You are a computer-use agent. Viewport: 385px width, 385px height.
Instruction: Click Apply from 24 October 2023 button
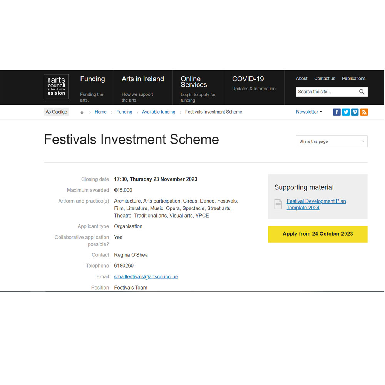tap(318, 234)
